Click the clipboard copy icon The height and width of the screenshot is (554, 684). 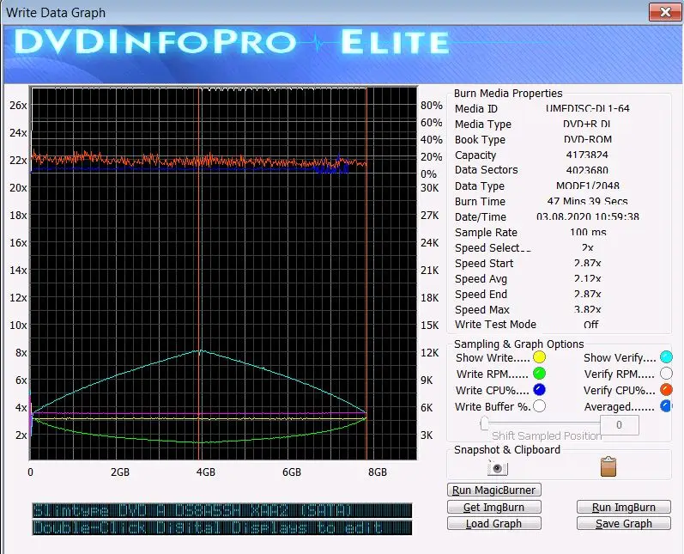click(608, 466)
